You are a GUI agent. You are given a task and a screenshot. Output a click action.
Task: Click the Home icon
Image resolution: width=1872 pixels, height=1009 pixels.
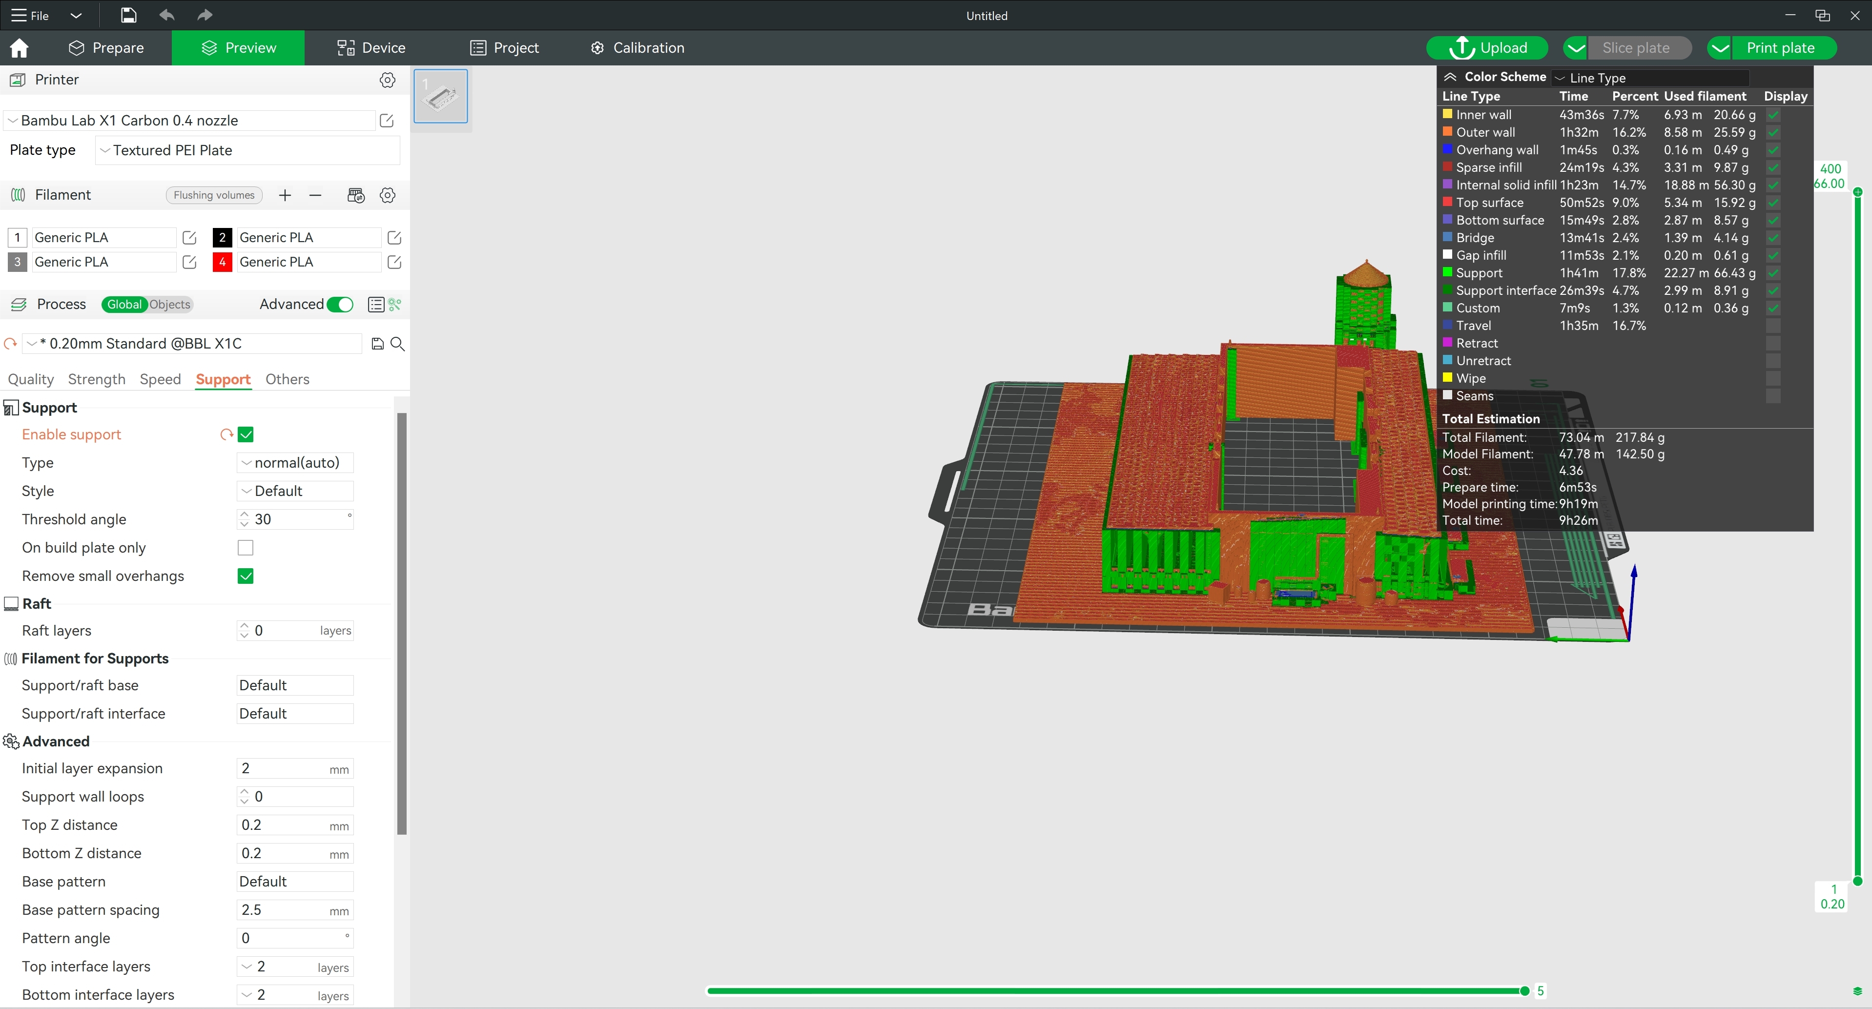pyautogui.click(x=20, y=48)
